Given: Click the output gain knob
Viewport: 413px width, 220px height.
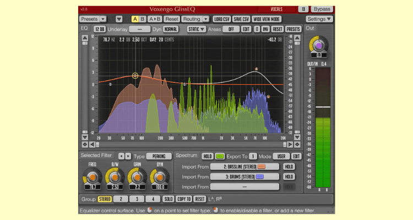Looking at the screenshot, I should click(319, 46).
